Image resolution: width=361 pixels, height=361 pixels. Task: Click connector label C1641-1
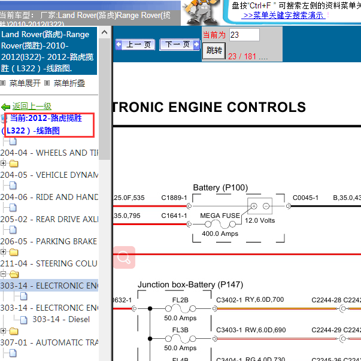click(x=174, y=216)
